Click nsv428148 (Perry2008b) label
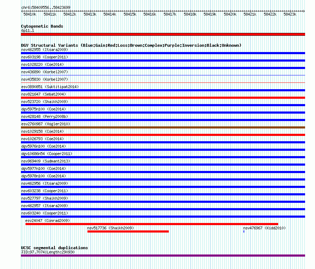The width and height of the screenshot is (315, 269). pos(45,116)
